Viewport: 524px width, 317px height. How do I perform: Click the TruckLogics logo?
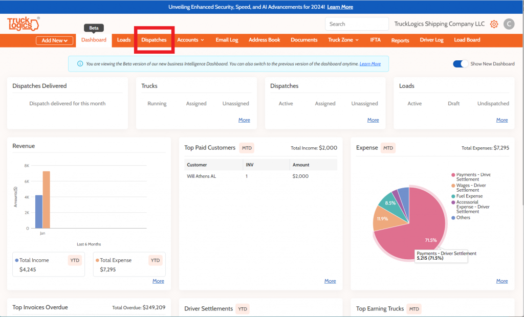point(24,24)
